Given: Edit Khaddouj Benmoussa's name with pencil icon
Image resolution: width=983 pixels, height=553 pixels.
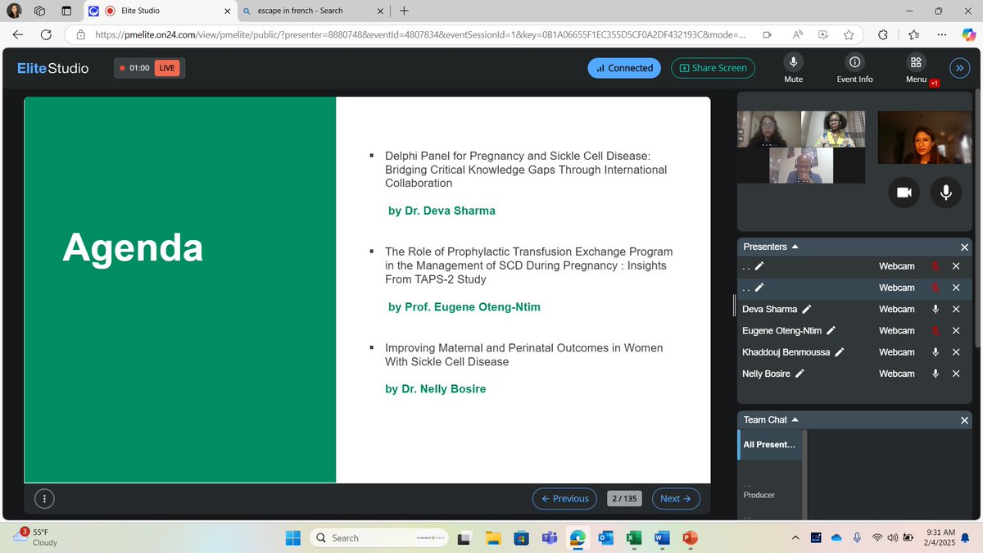Looking at the screenshot, I should point(839,352).
